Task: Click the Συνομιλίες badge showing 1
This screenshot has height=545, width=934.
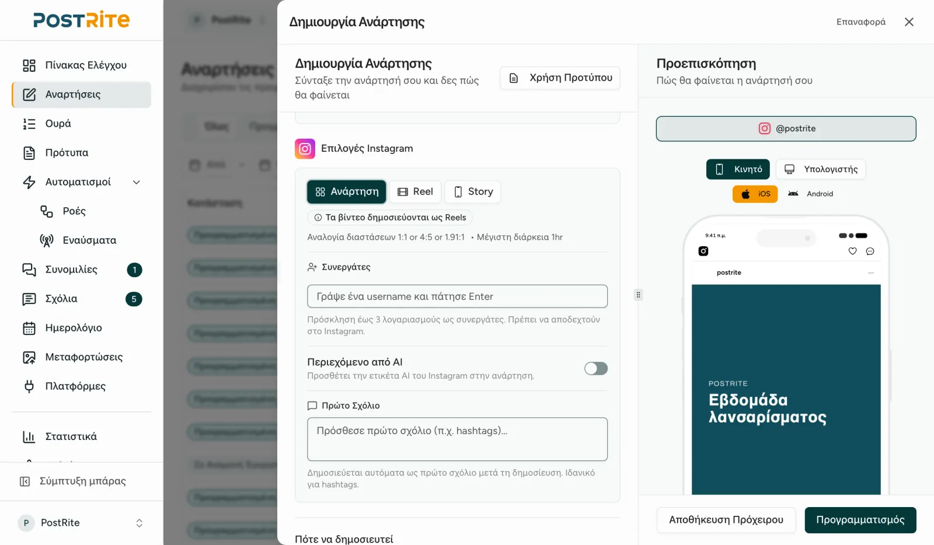Action: 134,270
